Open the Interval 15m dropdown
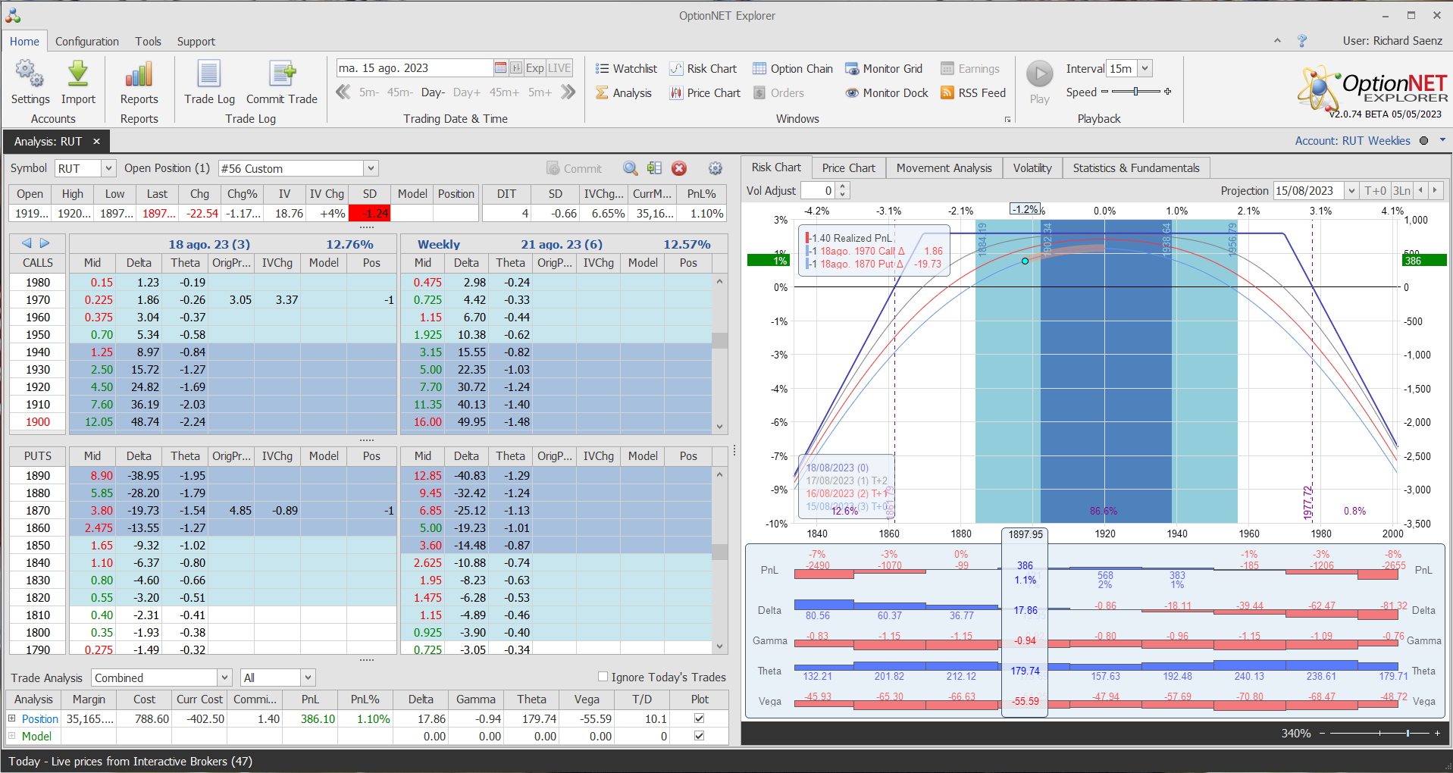Viewport: 1453px width, 773px height. 1145,68
